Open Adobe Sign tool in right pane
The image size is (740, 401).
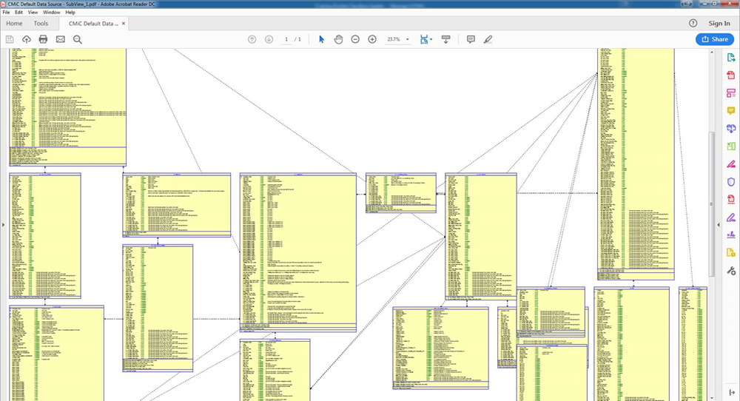click(x=731, y=235)
